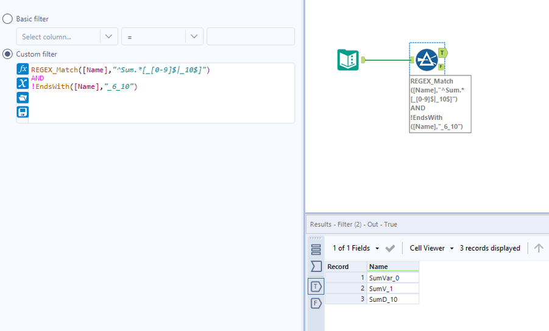Select the SumVar_0 cell
The width and height of the screenshot is (549, 331).
pyautogui.click(x=393, y=278)
